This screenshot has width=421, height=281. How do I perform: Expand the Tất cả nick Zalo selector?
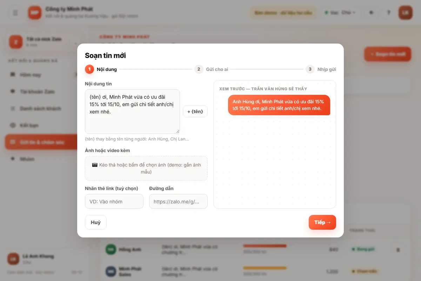click(x=44, y=41)
